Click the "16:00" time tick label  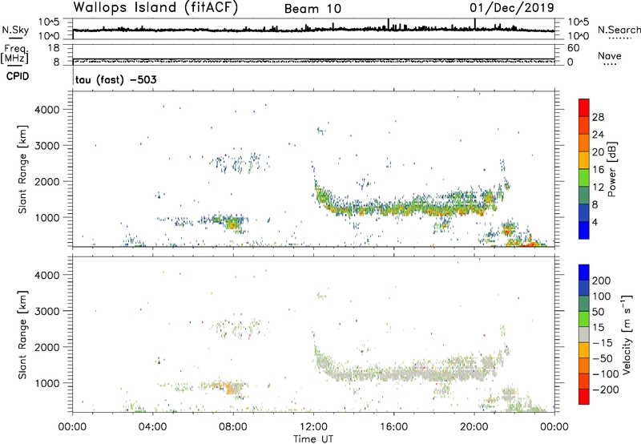393,427
